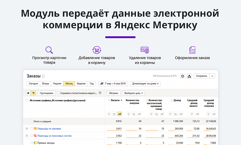This screenshot has width=241, height=145.
Task: Click the magnifier icon above Просмотр карточки товара
Action: [x=49, y=50]
